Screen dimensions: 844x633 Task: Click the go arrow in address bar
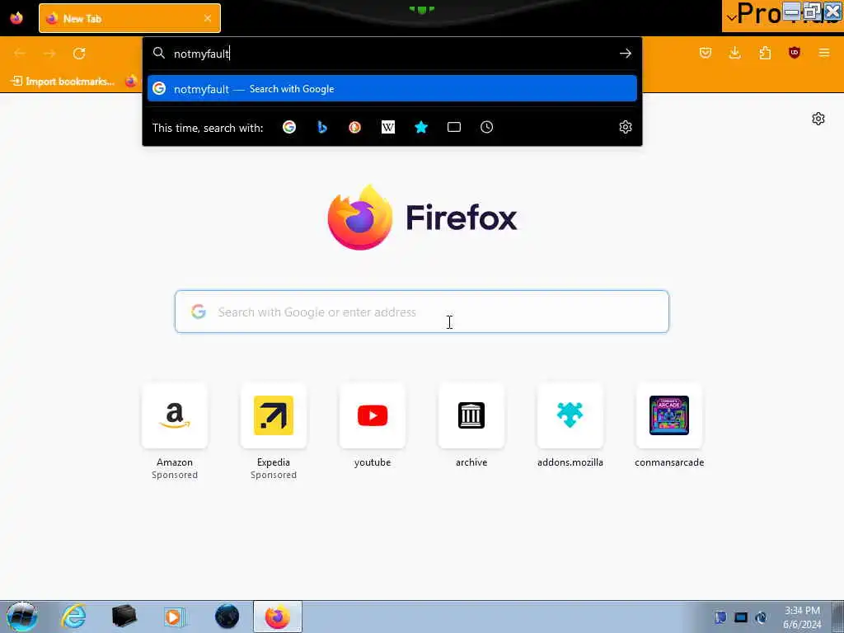(x=625, y=54)
